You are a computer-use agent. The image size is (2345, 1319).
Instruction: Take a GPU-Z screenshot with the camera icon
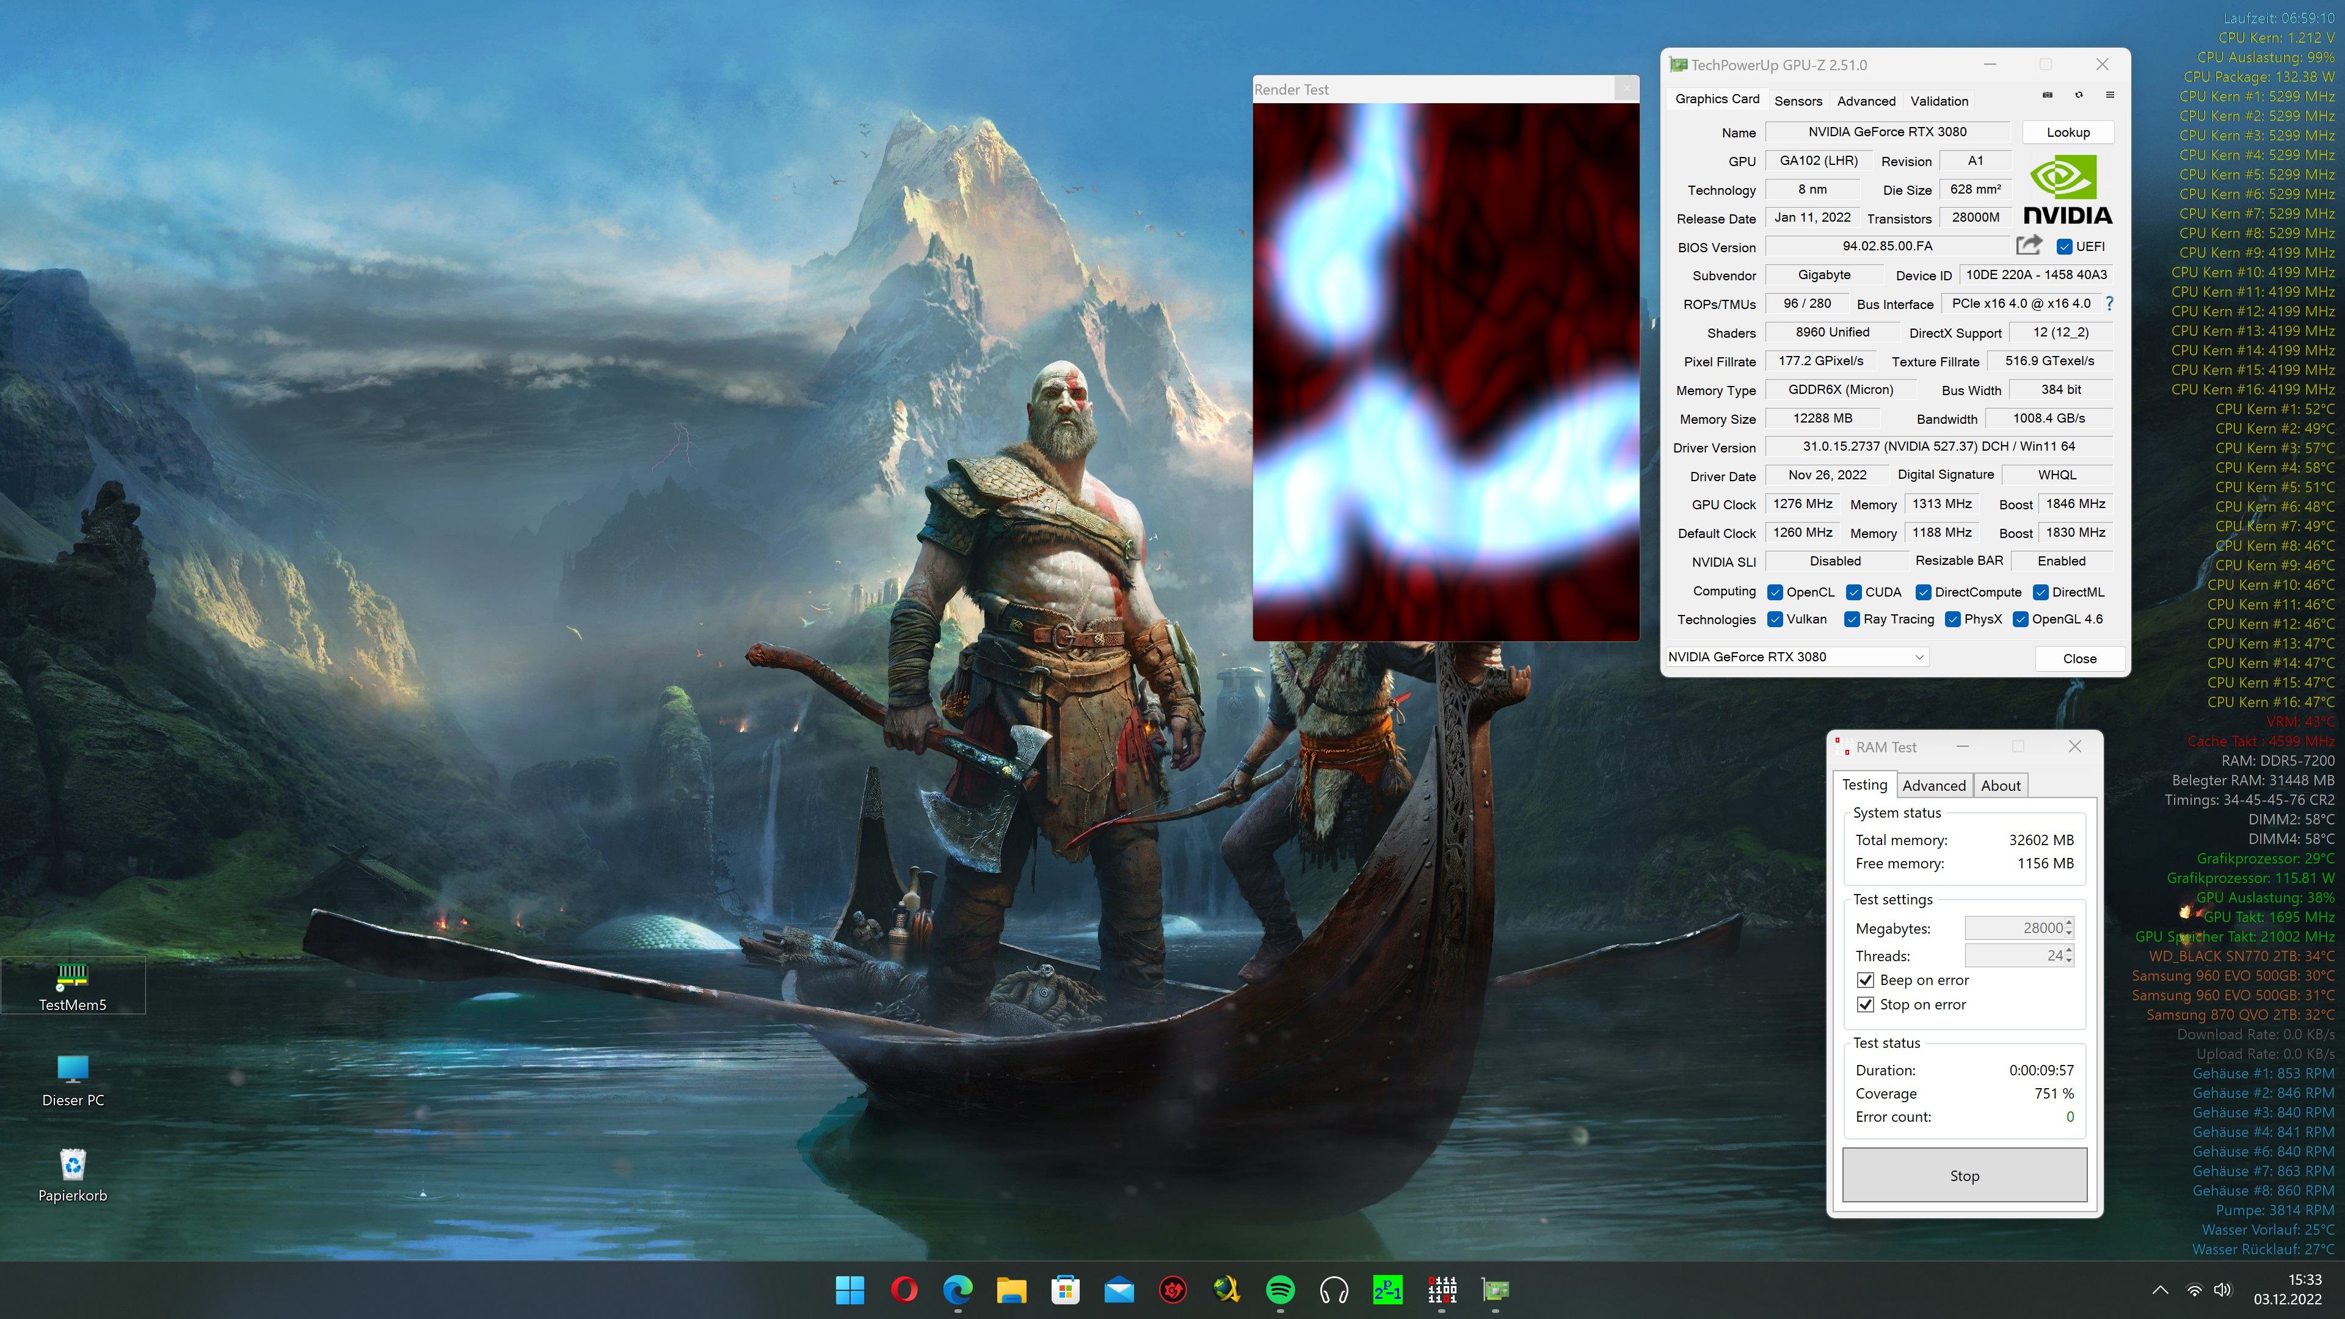2048,95
